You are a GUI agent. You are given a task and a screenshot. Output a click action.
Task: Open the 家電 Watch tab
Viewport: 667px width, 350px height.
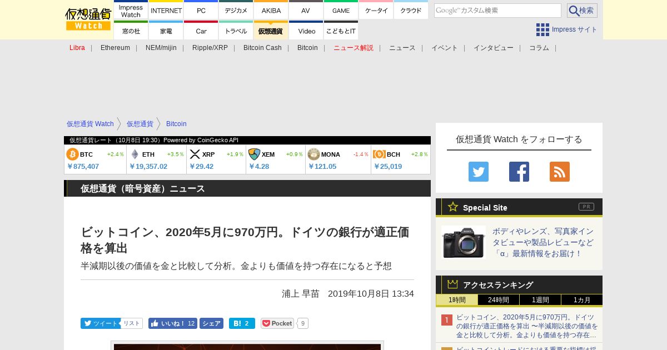[166, 31]
